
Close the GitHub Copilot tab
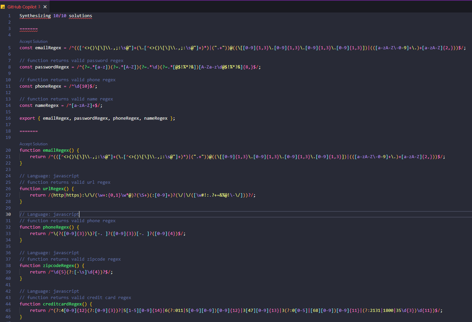point(45,7)
